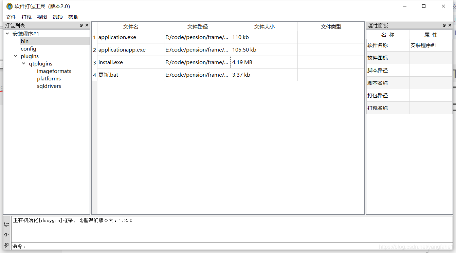The width and height of the screenshot is (456, 253).
Task: Click the 文件名 column header
Action: (x=131, y=26)
